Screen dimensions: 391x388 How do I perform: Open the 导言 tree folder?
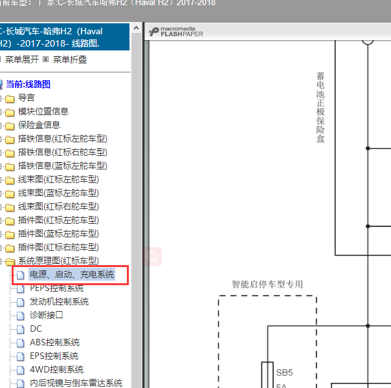pos(26,98)
